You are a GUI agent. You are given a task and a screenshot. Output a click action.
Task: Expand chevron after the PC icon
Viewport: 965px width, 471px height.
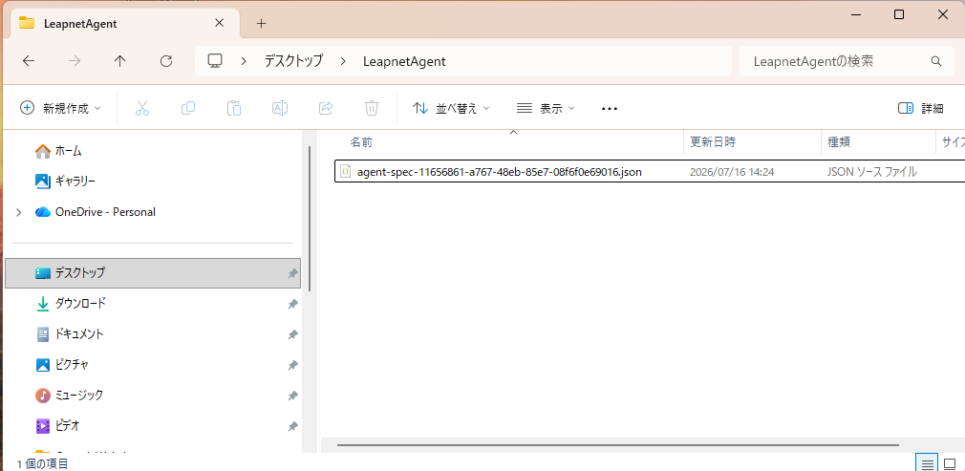244,61
